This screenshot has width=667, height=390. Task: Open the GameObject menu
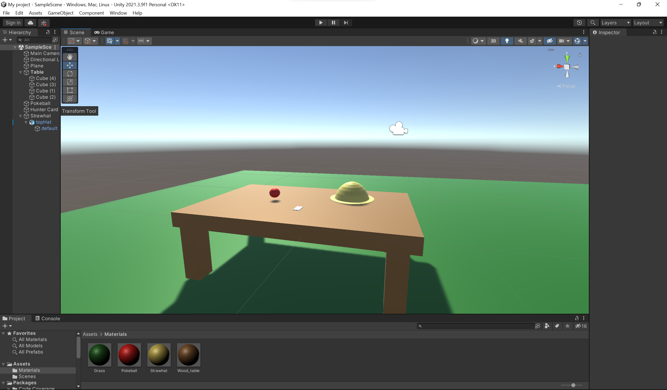click(x=60, y=13)
